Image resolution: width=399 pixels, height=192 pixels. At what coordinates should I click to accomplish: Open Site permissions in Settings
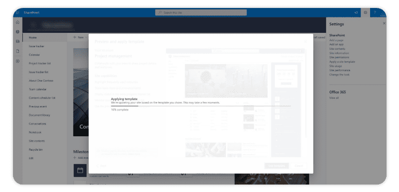click(339, 57)
